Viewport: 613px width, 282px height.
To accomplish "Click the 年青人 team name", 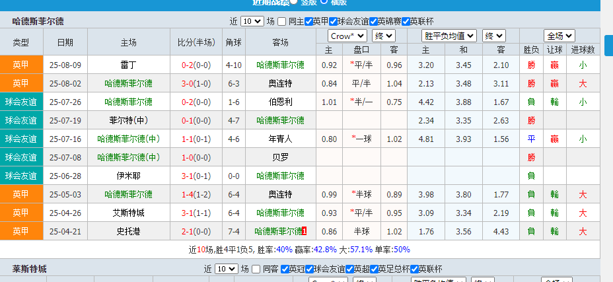I will [280, 139].
